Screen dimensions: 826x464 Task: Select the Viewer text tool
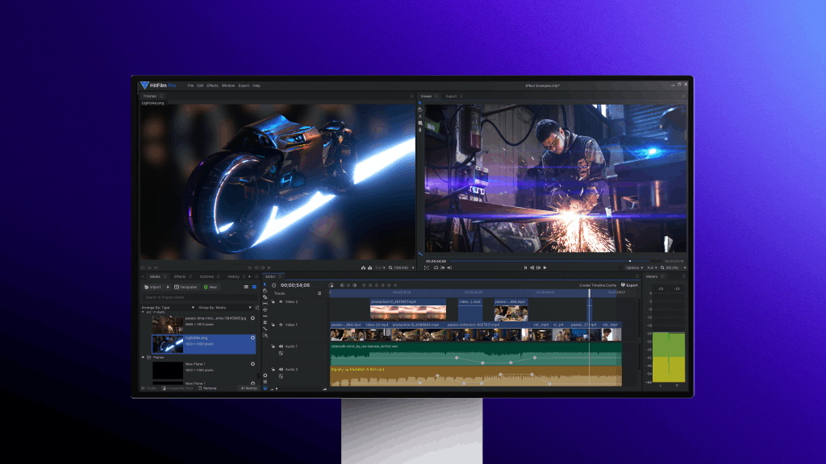[x=419, y=116]
